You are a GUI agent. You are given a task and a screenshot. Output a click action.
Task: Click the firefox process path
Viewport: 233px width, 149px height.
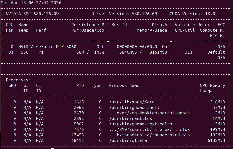click(x=149, y=129)
